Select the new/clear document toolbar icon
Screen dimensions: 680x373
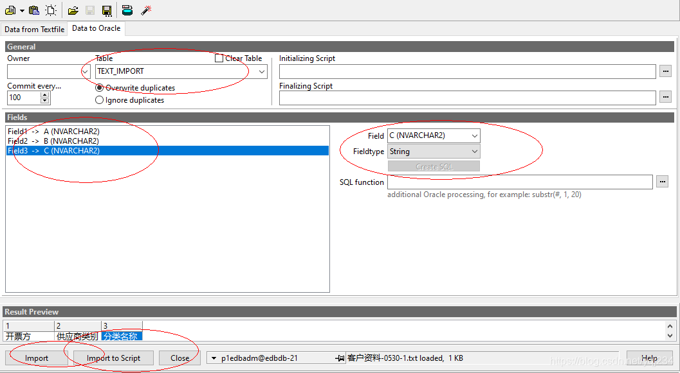50,10
